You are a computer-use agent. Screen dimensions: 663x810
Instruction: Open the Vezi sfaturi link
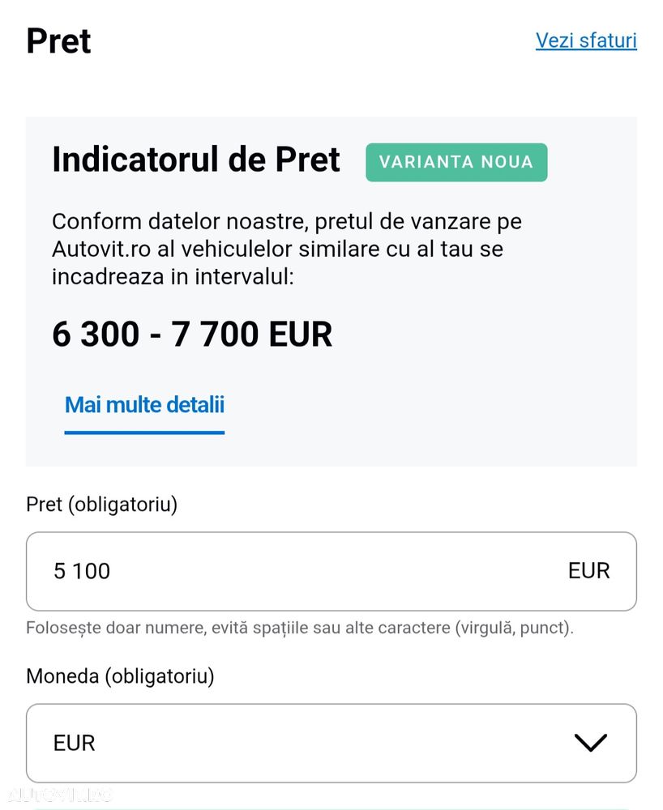586,40
